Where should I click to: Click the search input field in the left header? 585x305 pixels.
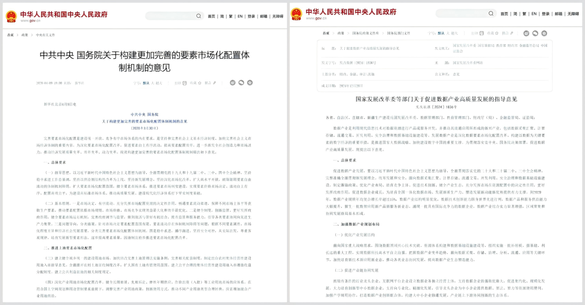pyautogui.click(x=170, y=16)
